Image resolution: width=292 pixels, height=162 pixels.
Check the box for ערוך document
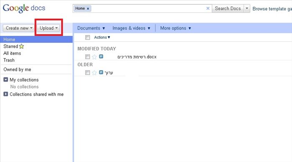pyautogui.click(x=88, y=72)
